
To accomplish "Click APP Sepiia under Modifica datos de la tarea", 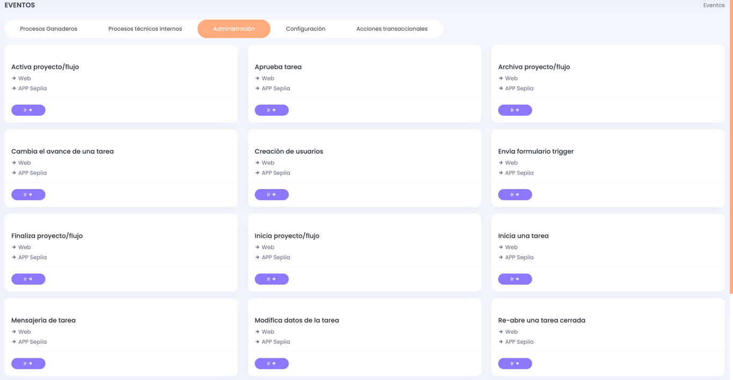I will pos(276,342).
